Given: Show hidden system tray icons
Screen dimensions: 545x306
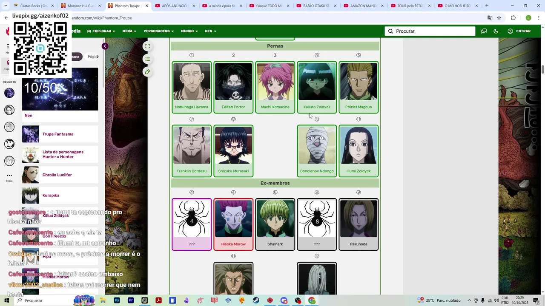Looking at the screenshot, I should coord(469,300).
